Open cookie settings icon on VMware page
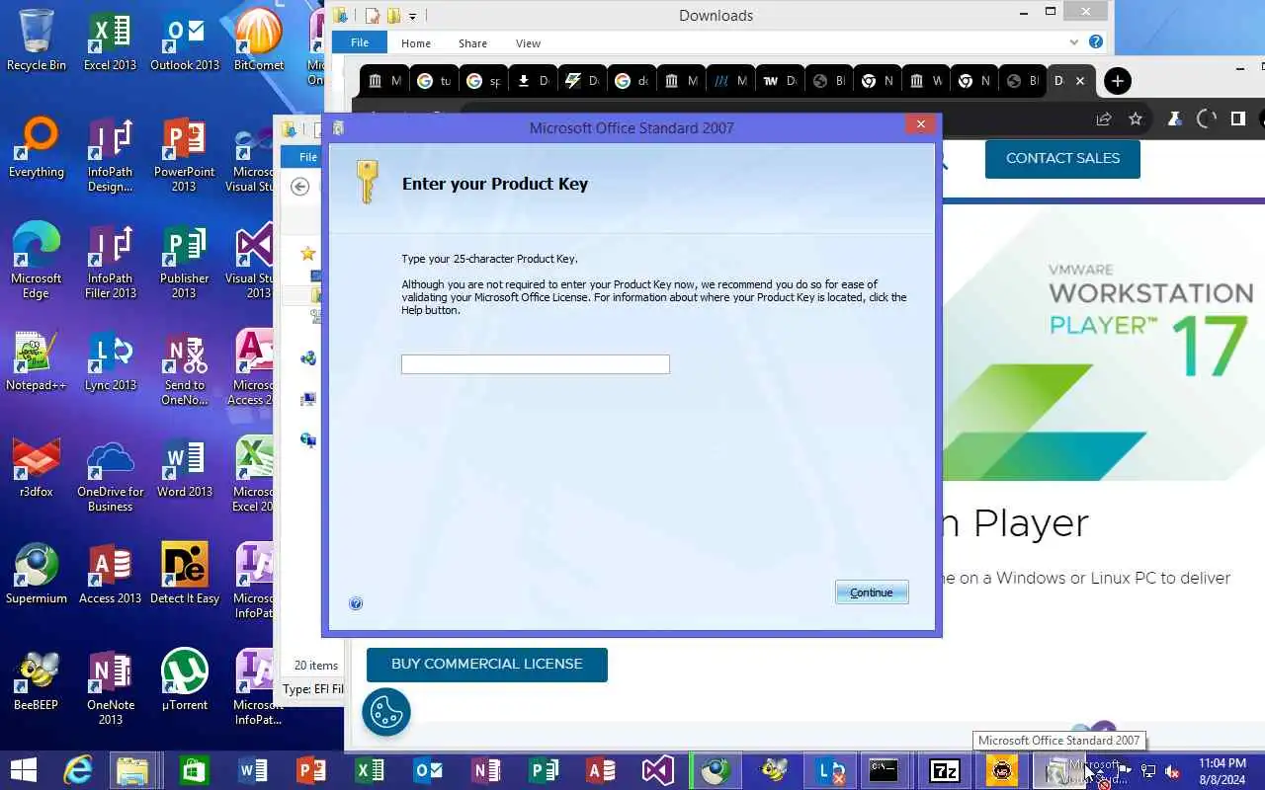 [x=386, y=711]
